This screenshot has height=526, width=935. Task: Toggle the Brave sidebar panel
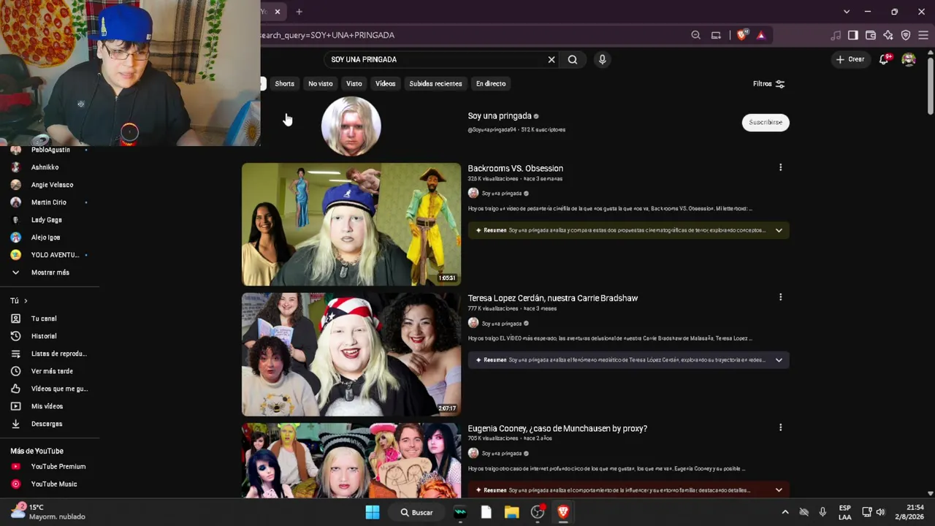click(x=852, y=35)
